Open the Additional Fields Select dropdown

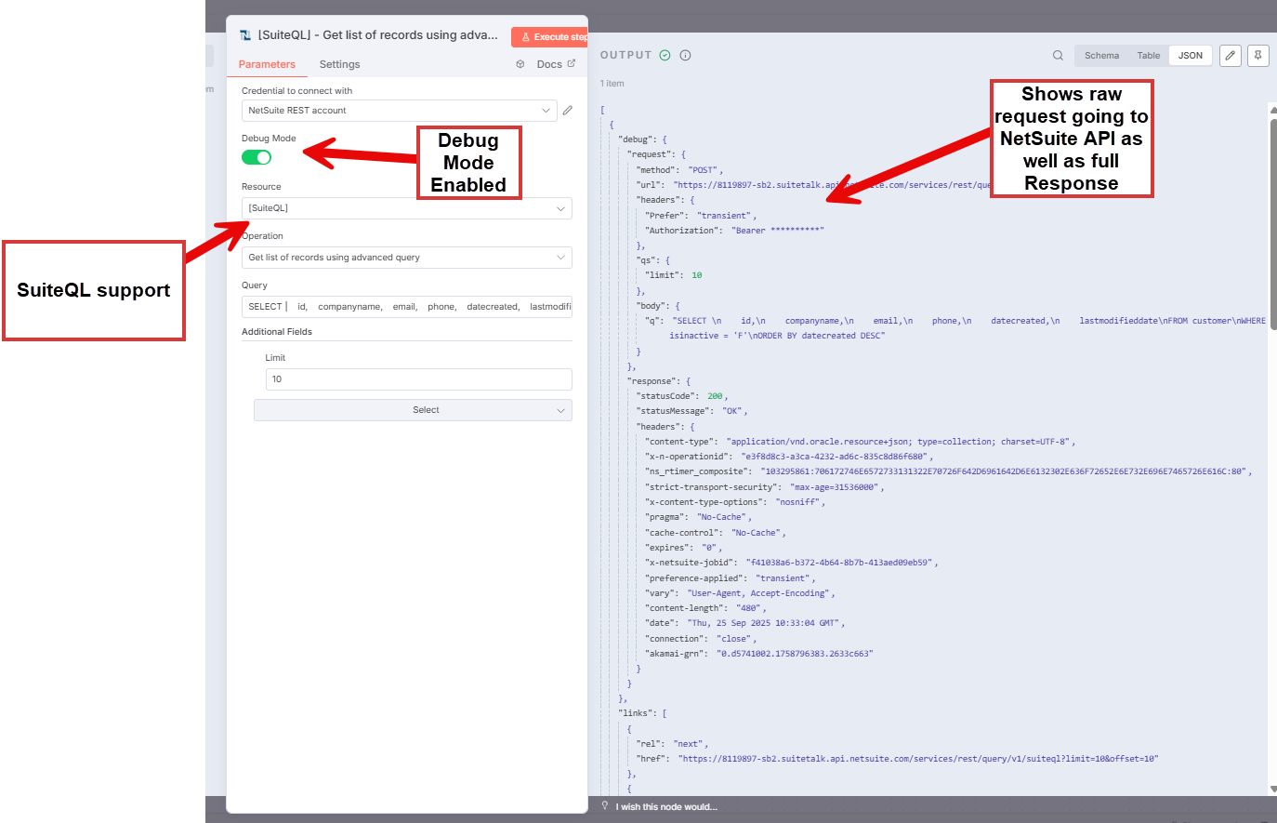413,409
